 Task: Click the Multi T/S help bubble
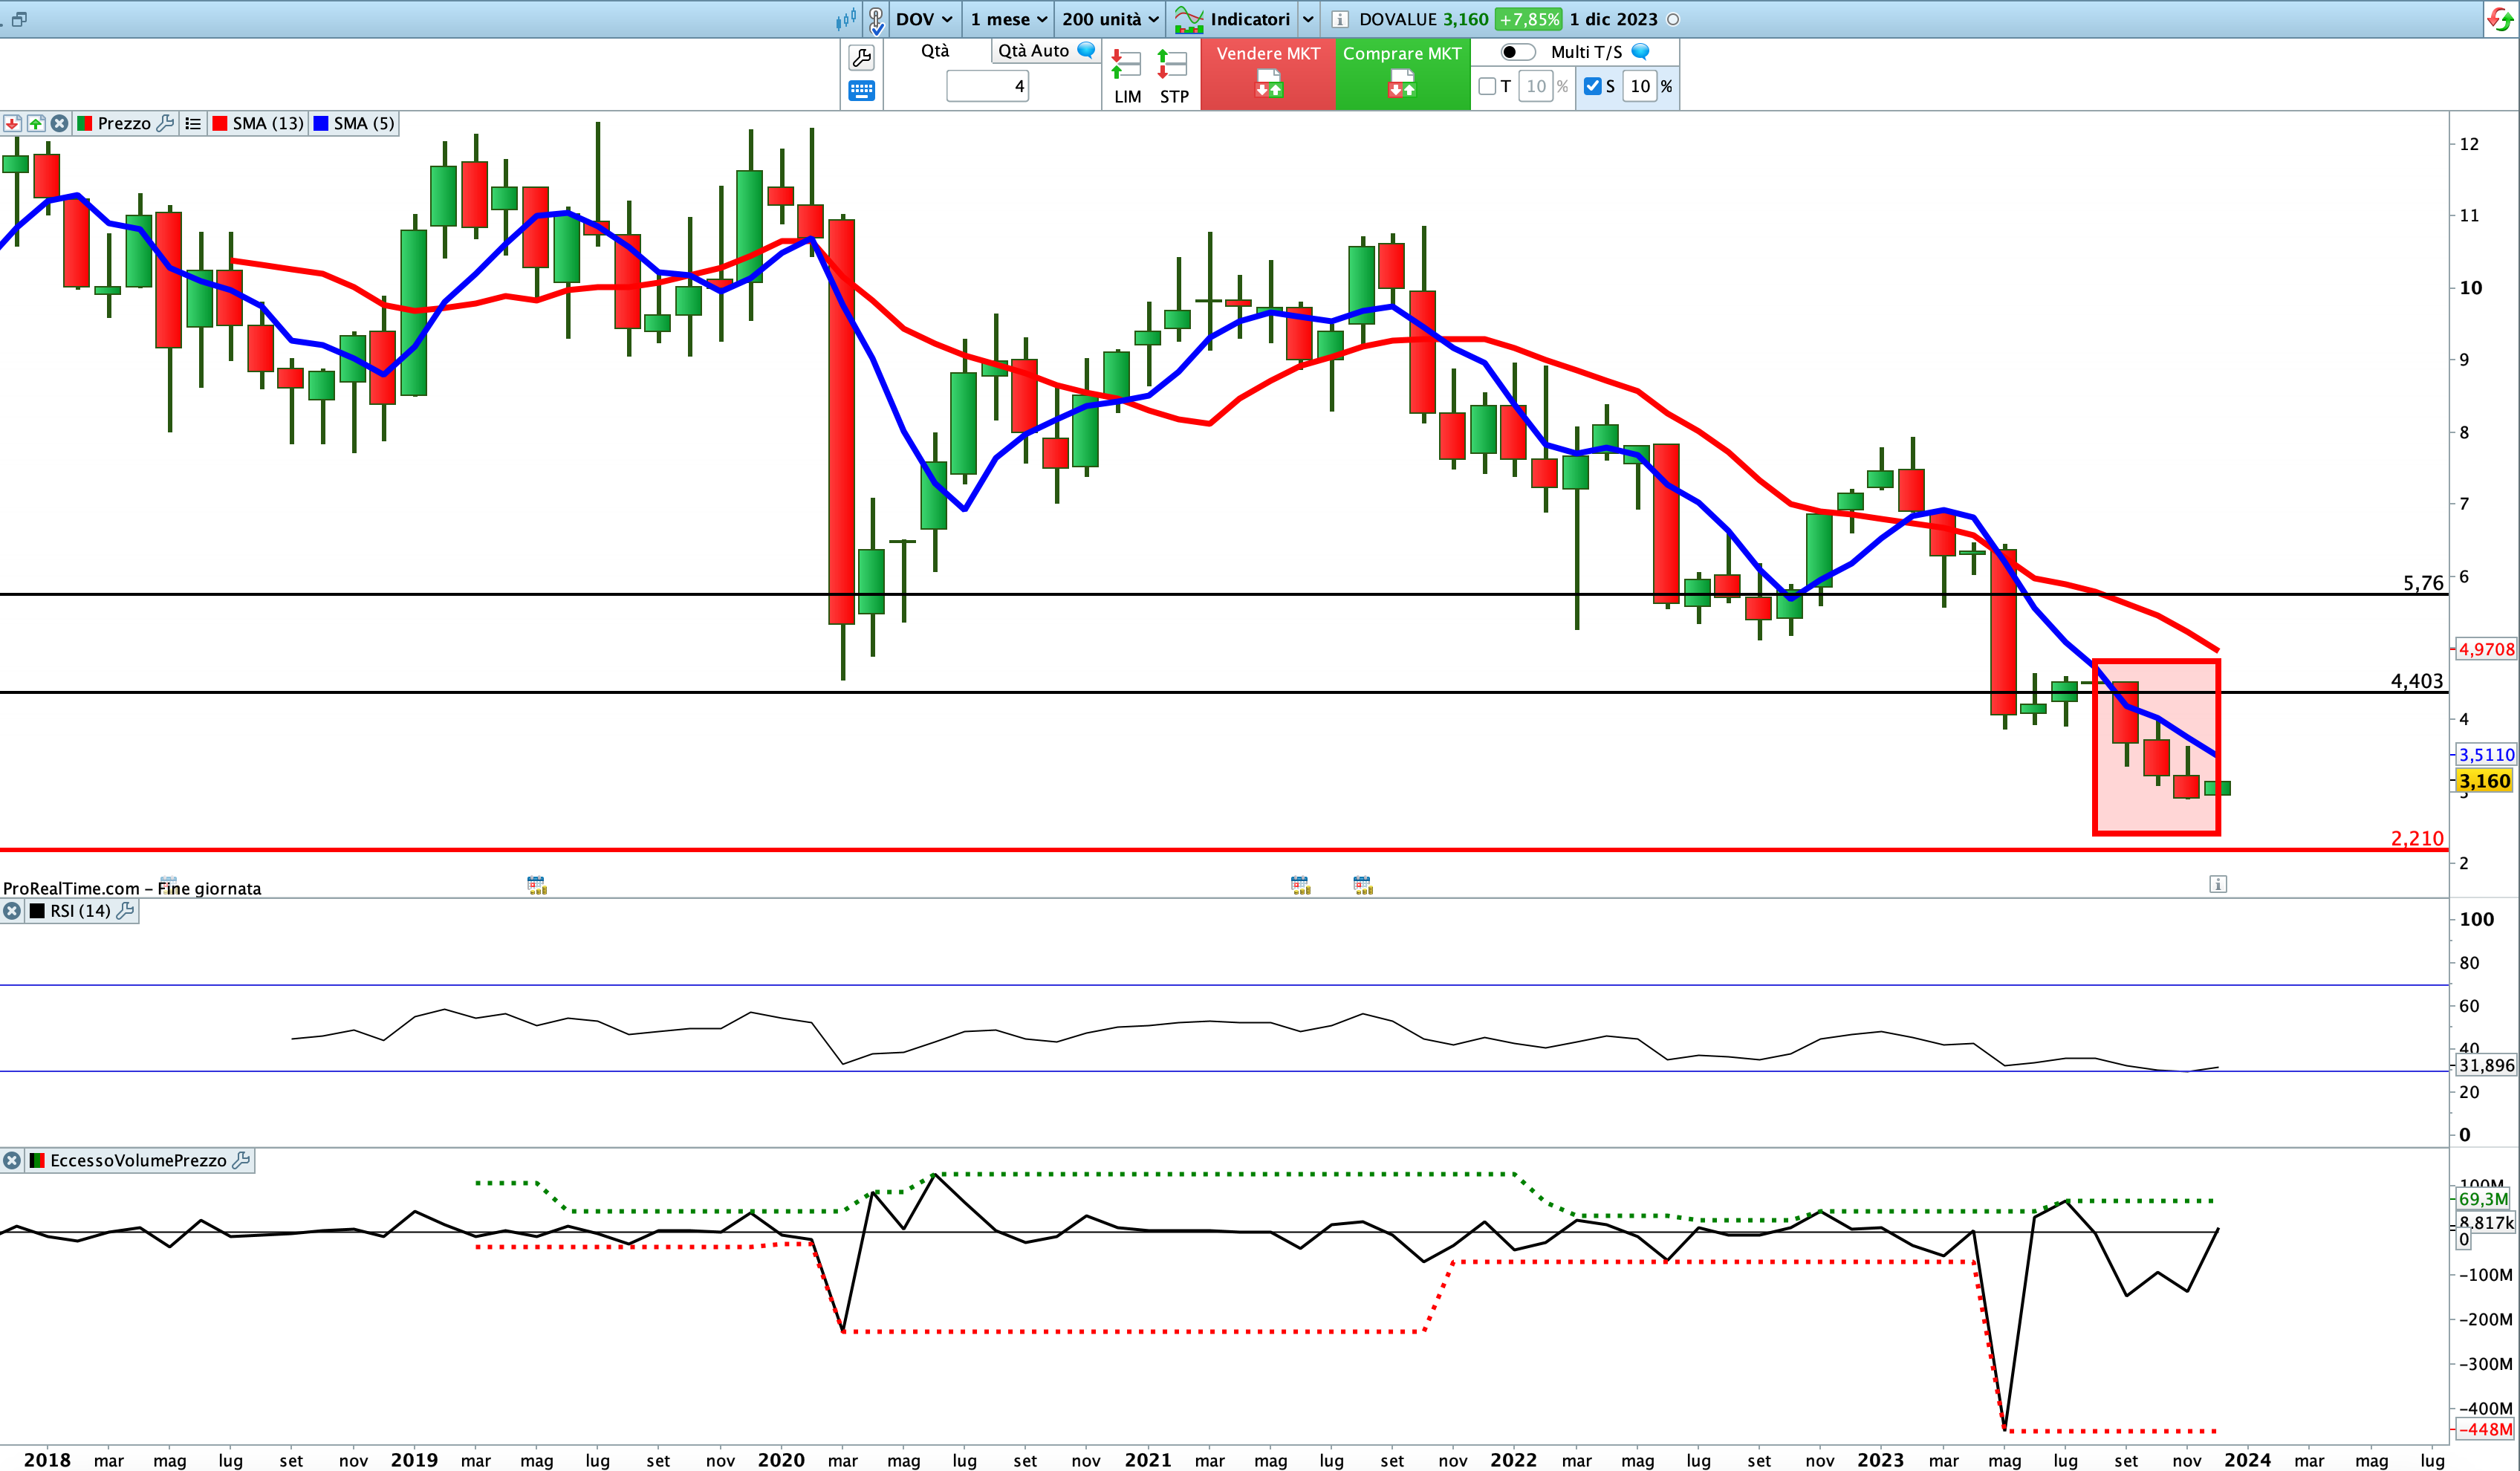(x=1640, y=51)
